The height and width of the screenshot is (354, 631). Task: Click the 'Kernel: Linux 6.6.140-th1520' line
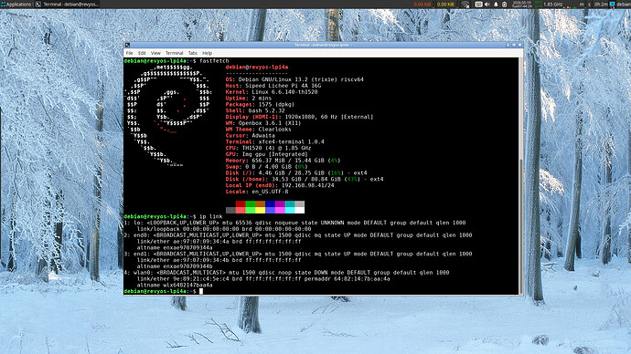[272, 92]
